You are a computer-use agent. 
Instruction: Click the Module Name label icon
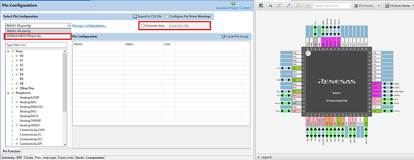click(x=387, y=6)
